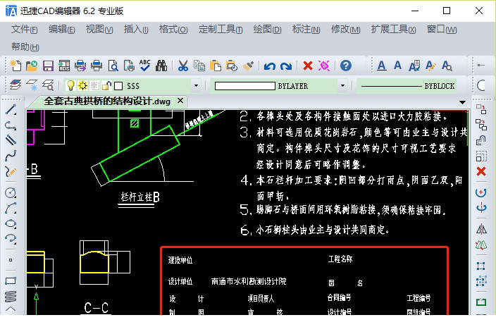Click the Point tool in left toolbar
This screenshot has height=327, width=496.
[11, 260]
